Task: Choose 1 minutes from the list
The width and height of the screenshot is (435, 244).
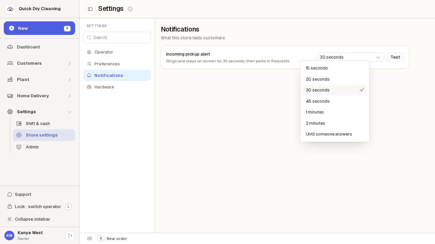Action: click(x=335, y=112)
